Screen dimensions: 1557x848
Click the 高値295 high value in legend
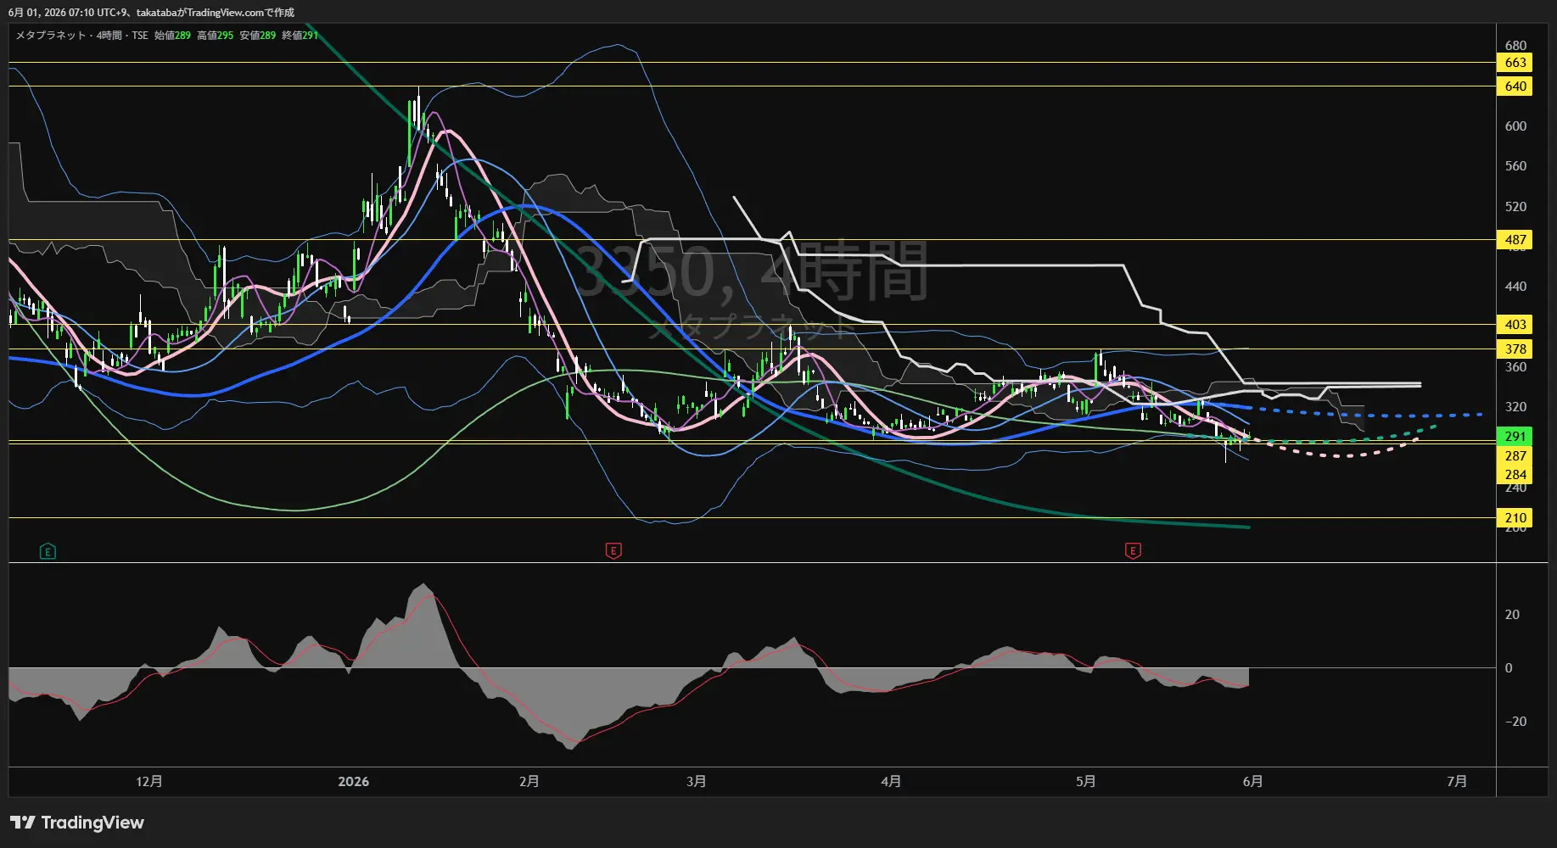[x=215, y=36]
